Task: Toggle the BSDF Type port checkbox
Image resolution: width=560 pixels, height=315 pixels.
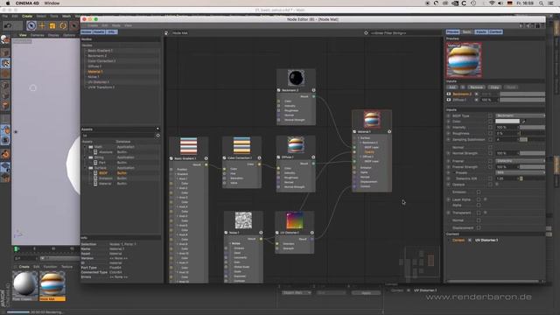Action: 490,115
